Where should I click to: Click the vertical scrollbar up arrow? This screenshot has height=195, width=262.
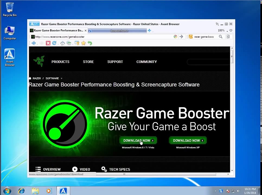(232, 48)
